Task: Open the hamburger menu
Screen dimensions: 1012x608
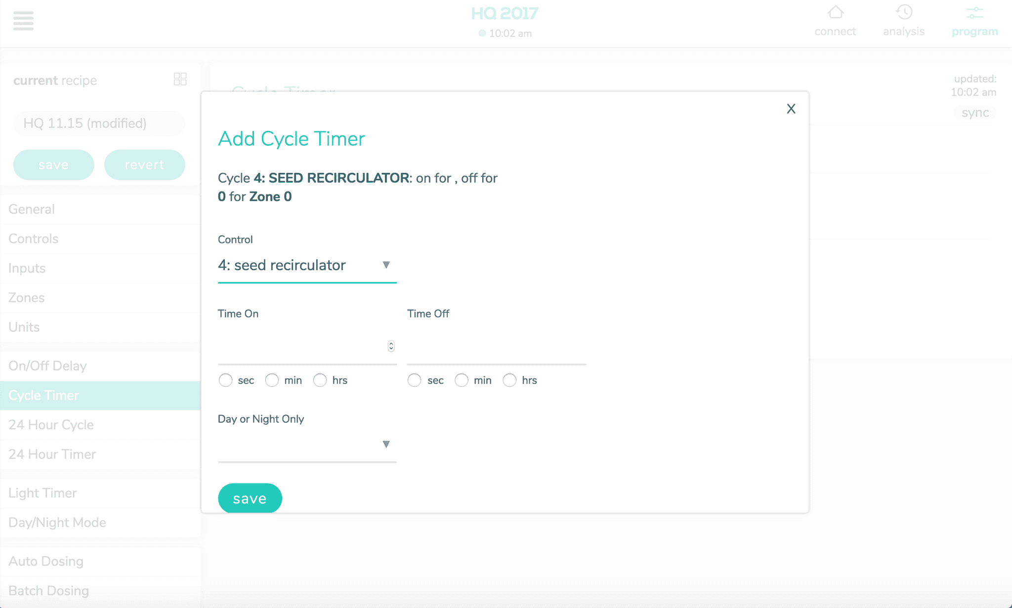Action: pyautogui.click(x=23, y=21)
